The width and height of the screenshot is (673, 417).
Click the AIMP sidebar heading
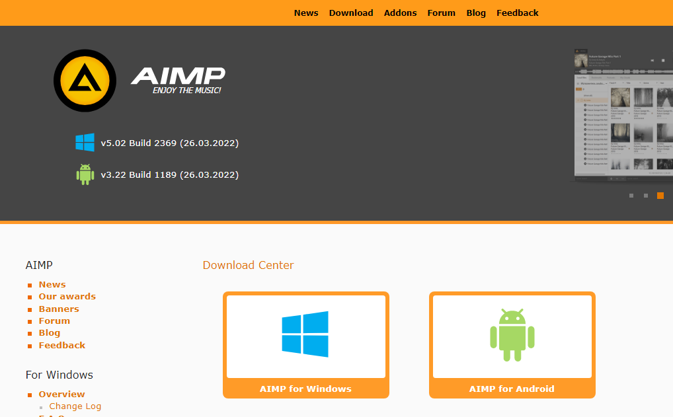tap(39, 265)
